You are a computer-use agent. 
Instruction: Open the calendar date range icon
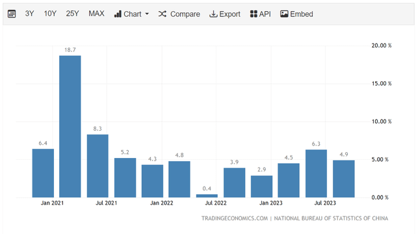[x=12, y=14]
